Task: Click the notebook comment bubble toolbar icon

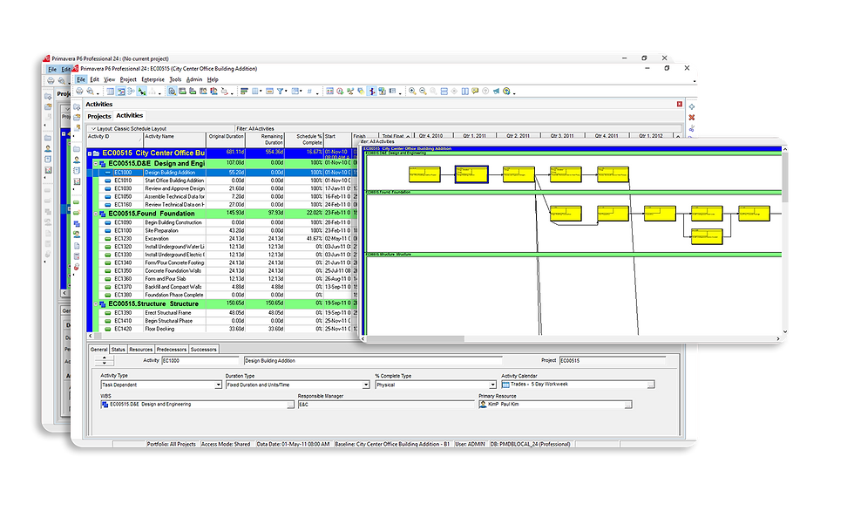Action: (x=475, y=91)
